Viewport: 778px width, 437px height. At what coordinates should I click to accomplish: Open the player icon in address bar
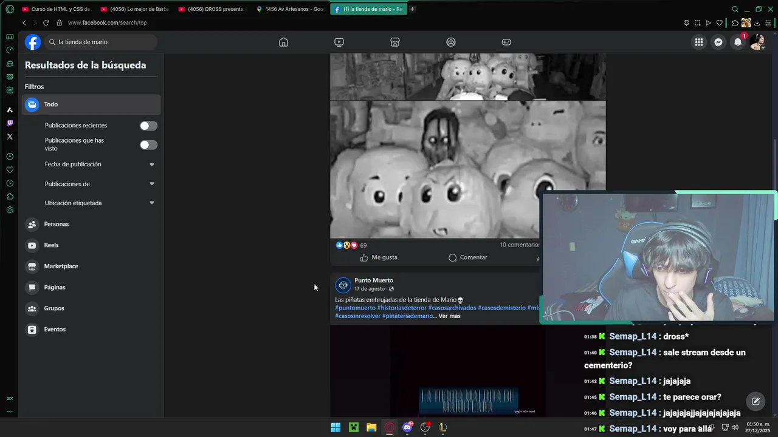[x=708, y=23]
